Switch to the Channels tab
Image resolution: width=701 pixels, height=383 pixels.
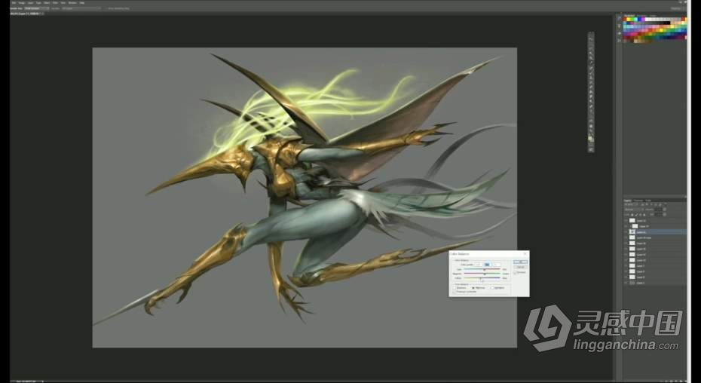point(638,201)
